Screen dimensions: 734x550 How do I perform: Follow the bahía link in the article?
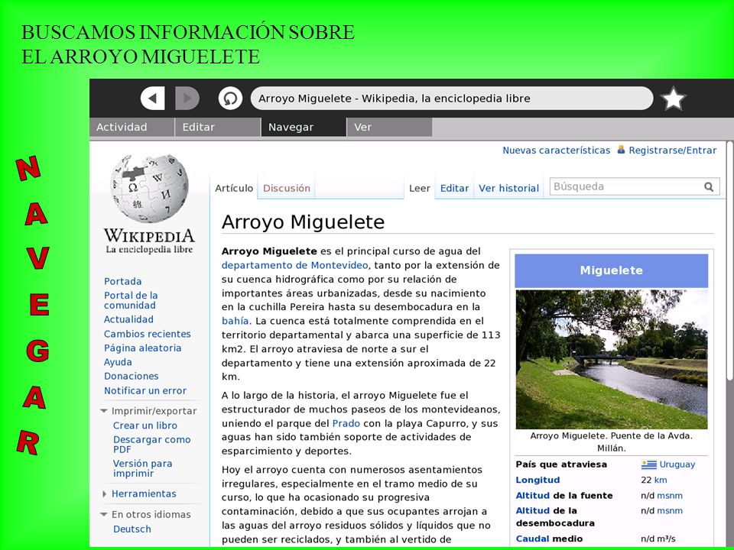coord(235,321)
